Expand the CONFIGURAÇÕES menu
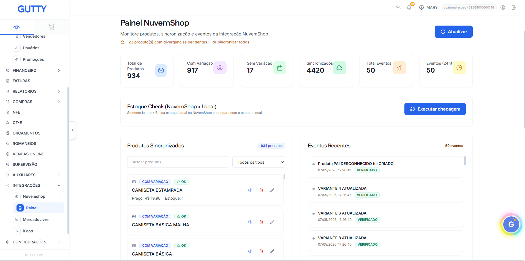This screenshot has width=525, height=261. point(33,242)
